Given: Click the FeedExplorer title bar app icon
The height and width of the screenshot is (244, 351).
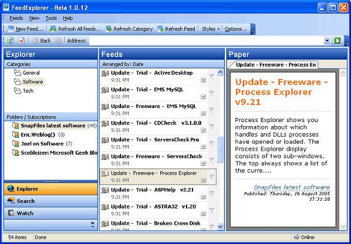Looking at the screenshot, I should coord(6,8).
